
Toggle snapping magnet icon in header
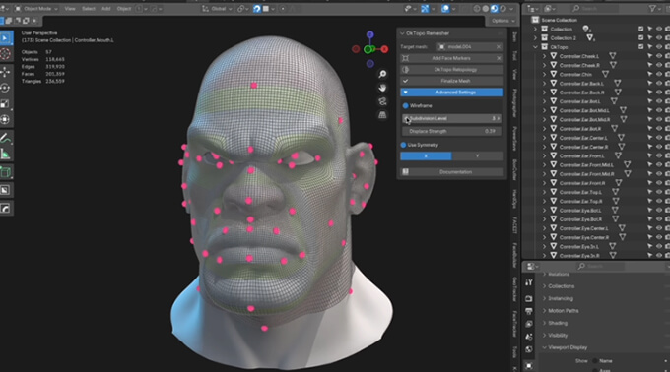[x=257, y=9]
